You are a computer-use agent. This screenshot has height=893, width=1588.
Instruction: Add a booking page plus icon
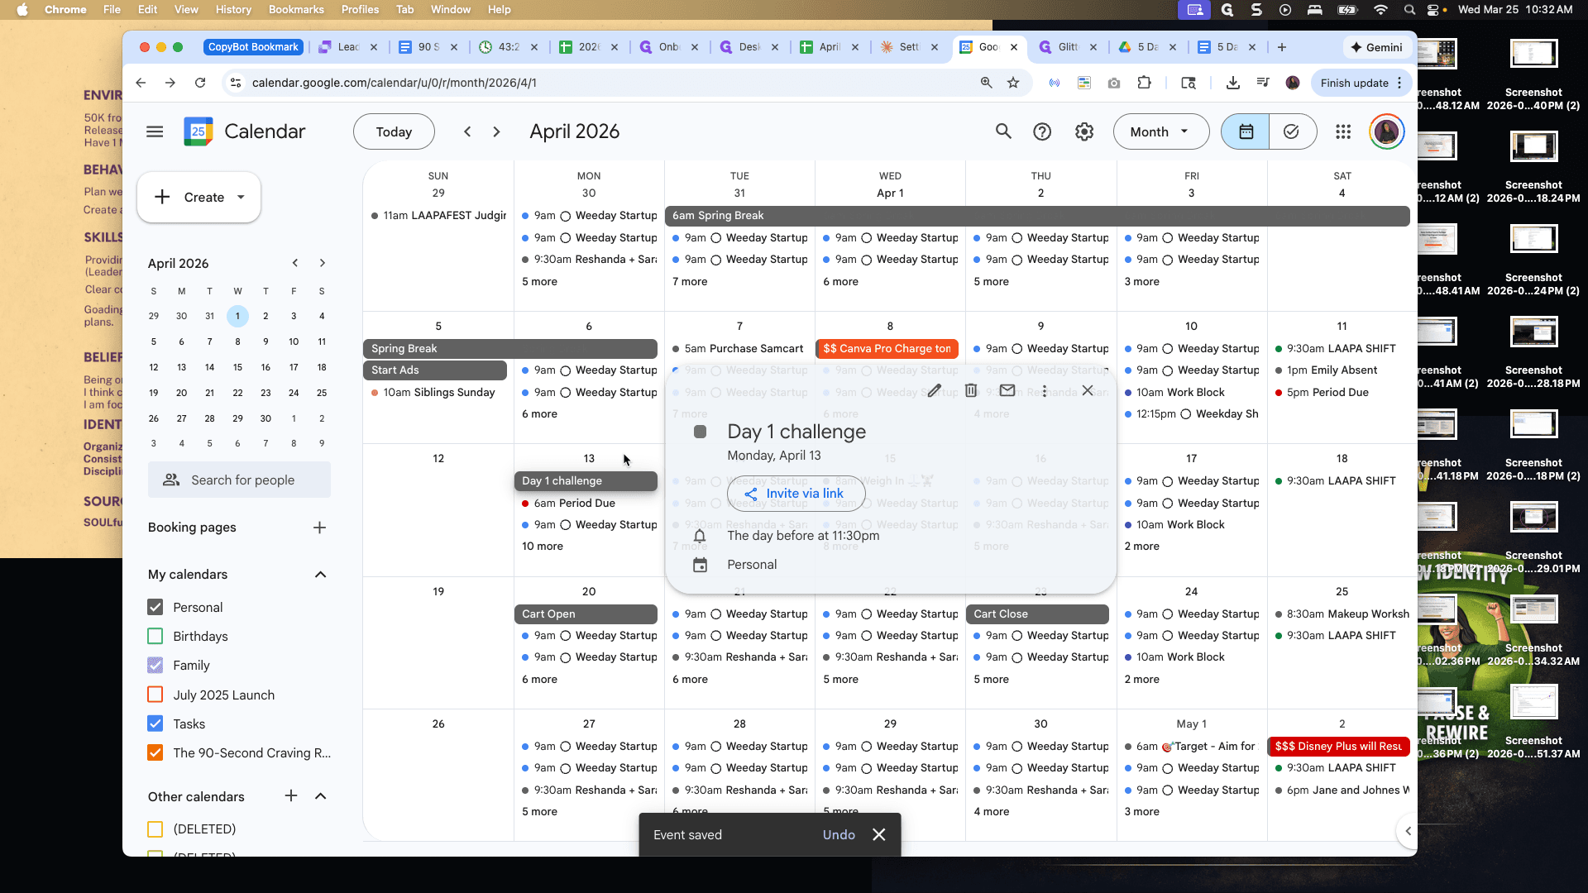pyautogui.click(x=320, y=528)
